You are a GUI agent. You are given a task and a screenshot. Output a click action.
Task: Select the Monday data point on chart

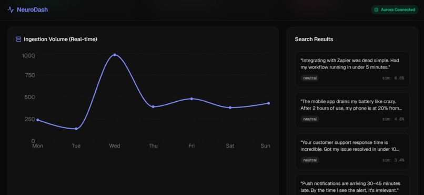click(x=37, y=120)
